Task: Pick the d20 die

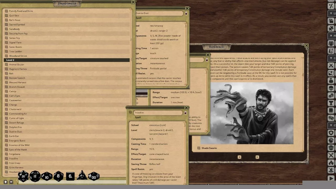Action: pyautogui.click(x=23, y=176)
